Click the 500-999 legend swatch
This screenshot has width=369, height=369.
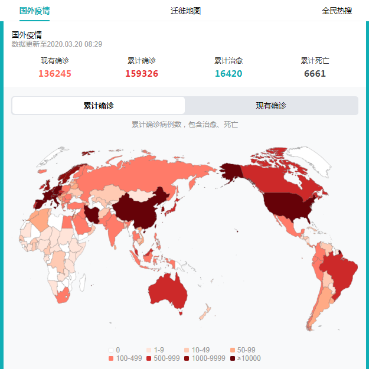tap(149, 358)
